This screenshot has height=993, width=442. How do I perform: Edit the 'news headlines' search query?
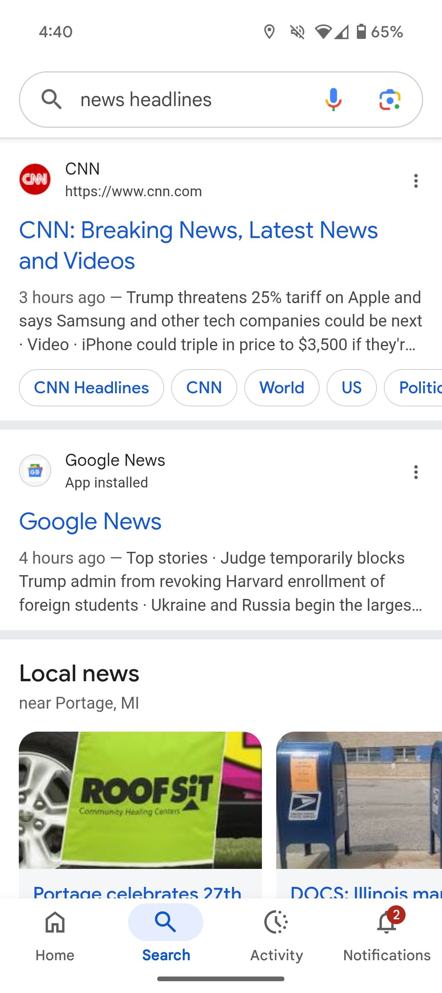[x=184, y=100]
